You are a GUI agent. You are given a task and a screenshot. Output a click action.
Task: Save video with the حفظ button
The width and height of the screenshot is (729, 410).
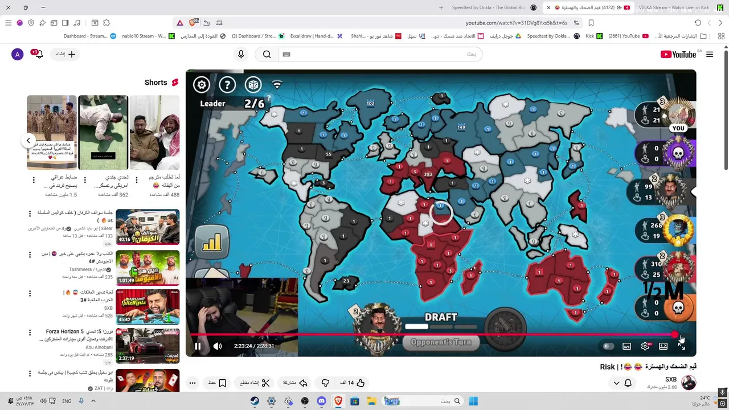(217, 383)
